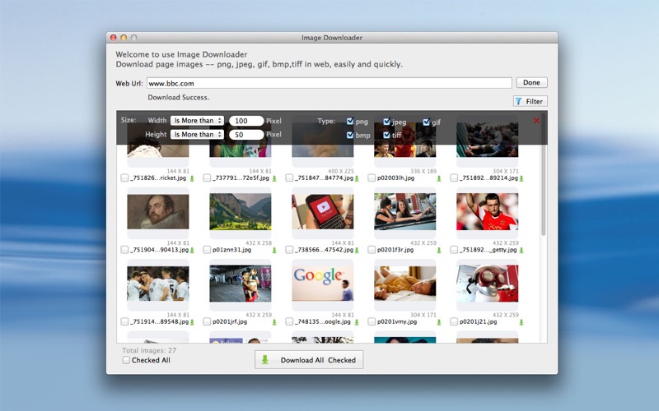Click the Done button

[531, 83]
